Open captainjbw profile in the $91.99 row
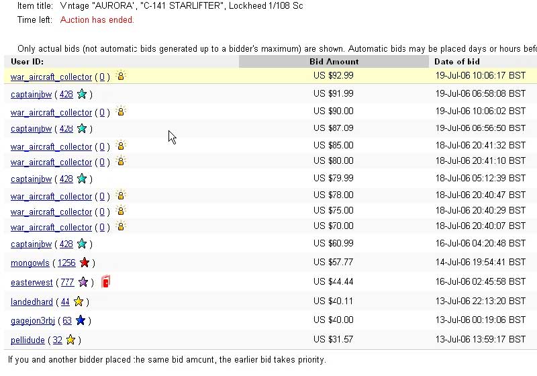 31,95
